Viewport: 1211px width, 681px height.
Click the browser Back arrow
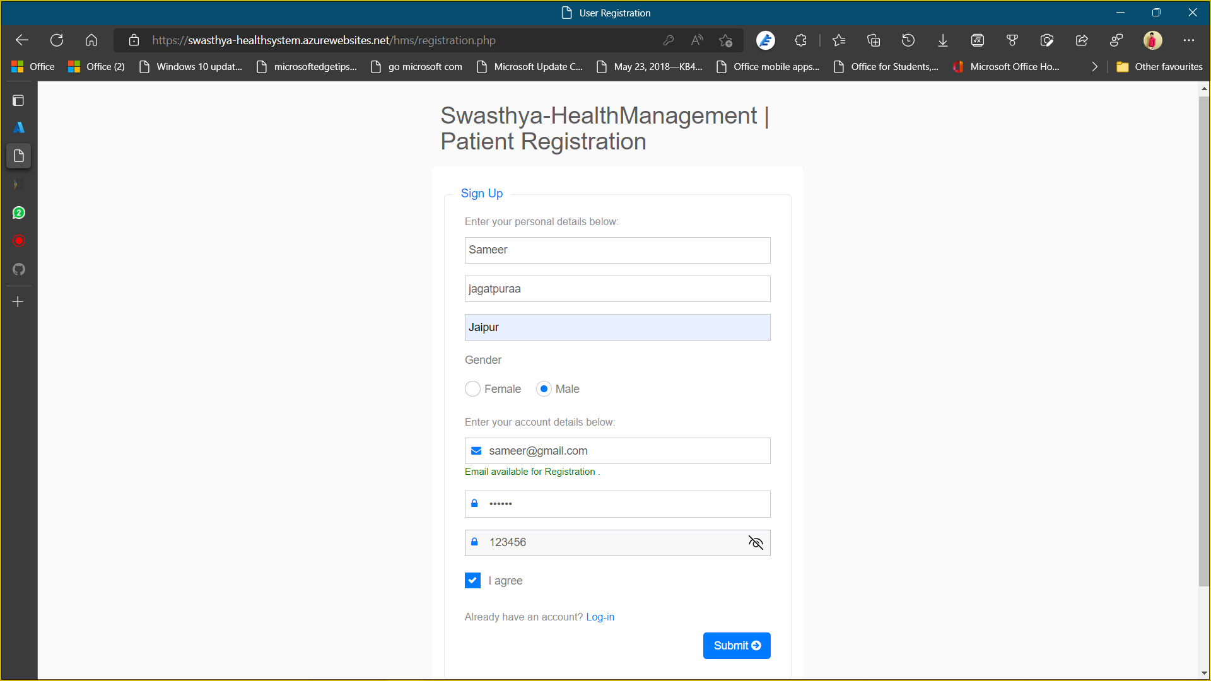pyautogui.click(x=22, y=40)
